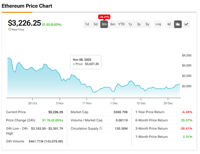Click the Circulation Supply info icon
200x154 pixels.
(x=101, y=128)
